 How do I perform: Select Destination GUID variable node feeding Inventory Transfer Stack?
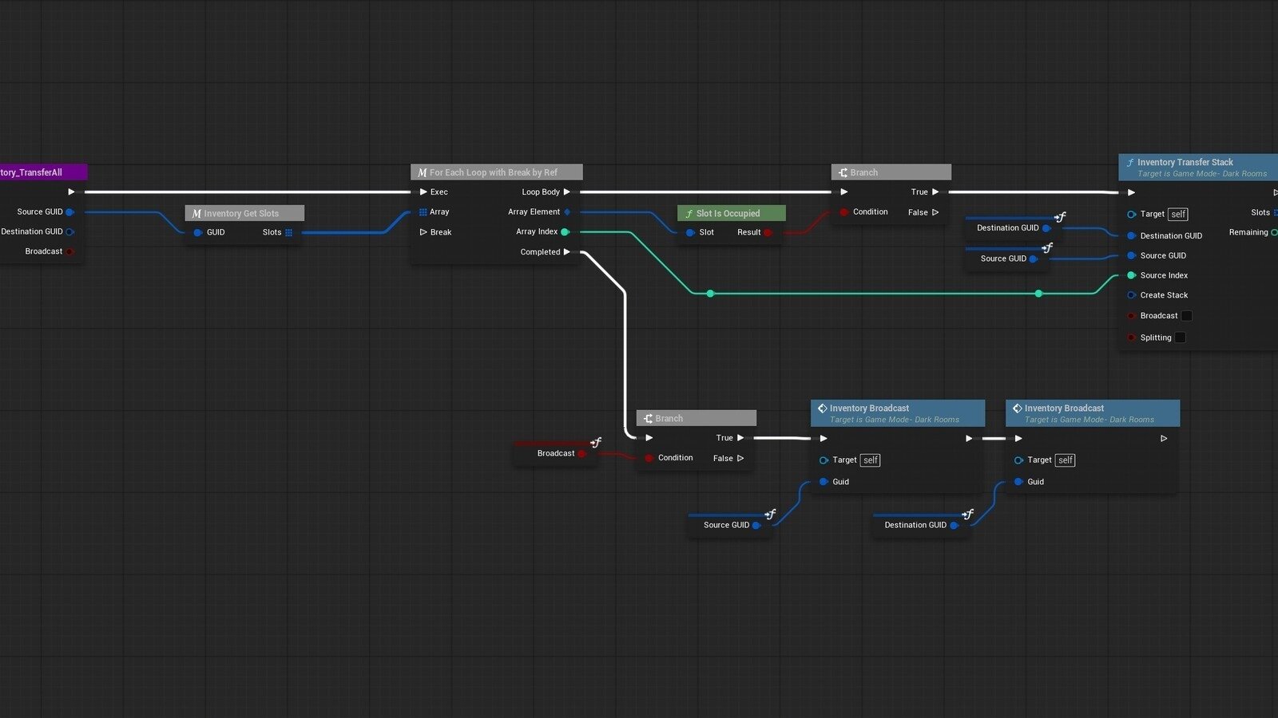1014,227
